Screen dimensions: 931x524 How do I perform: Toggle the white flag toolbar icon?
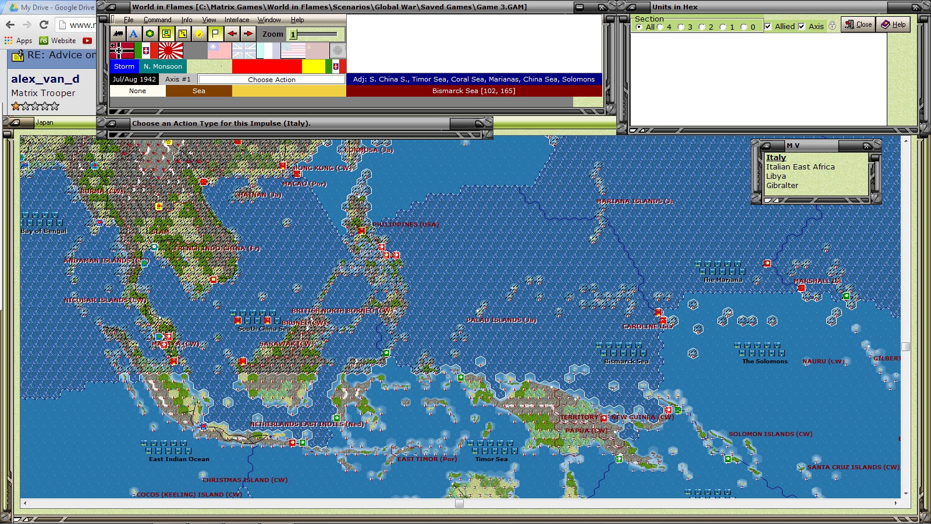215,34
